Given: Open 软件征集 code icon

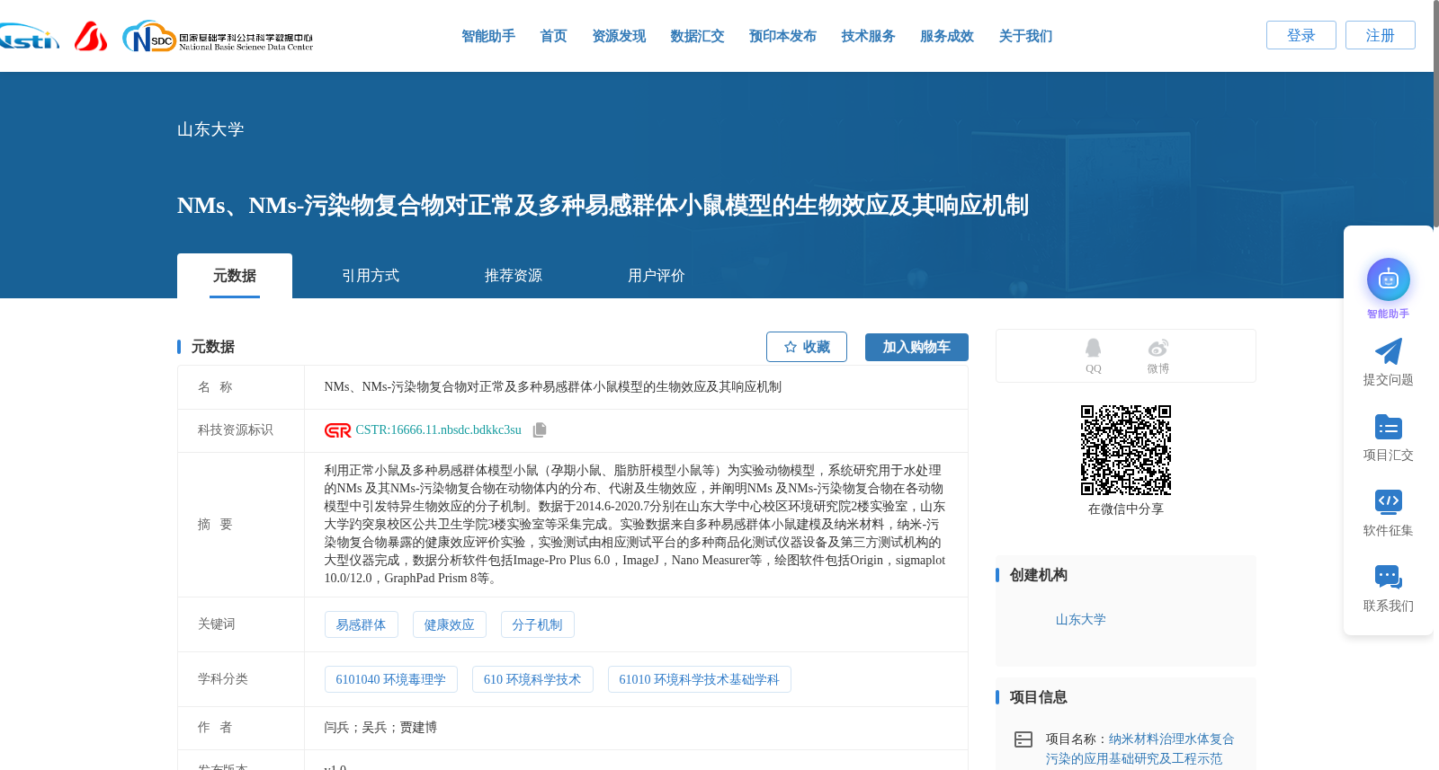Looking at the screenshot, I should click(1389, 501).
